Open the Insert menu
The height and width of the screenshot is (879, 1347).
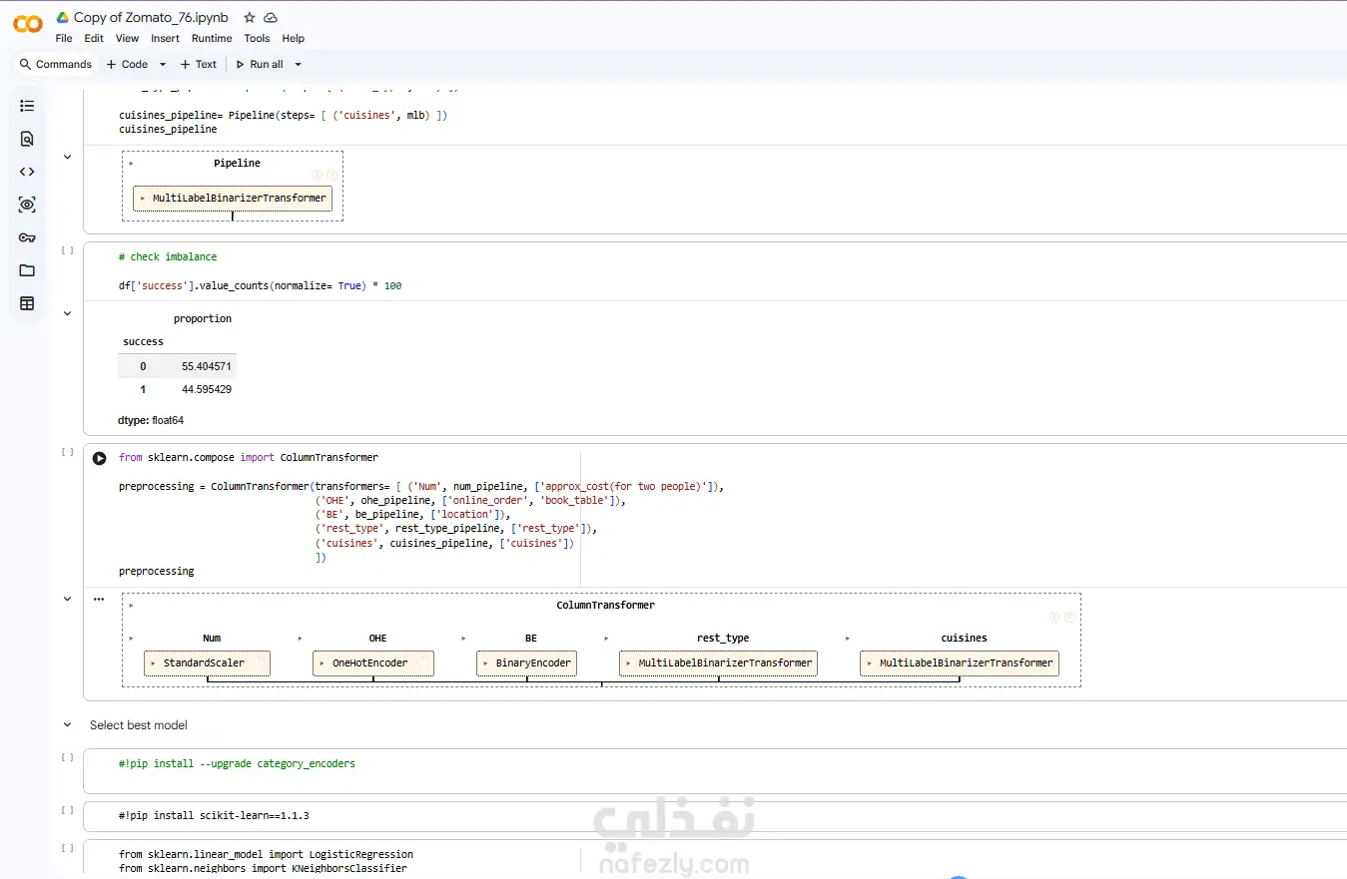point(165,38)
